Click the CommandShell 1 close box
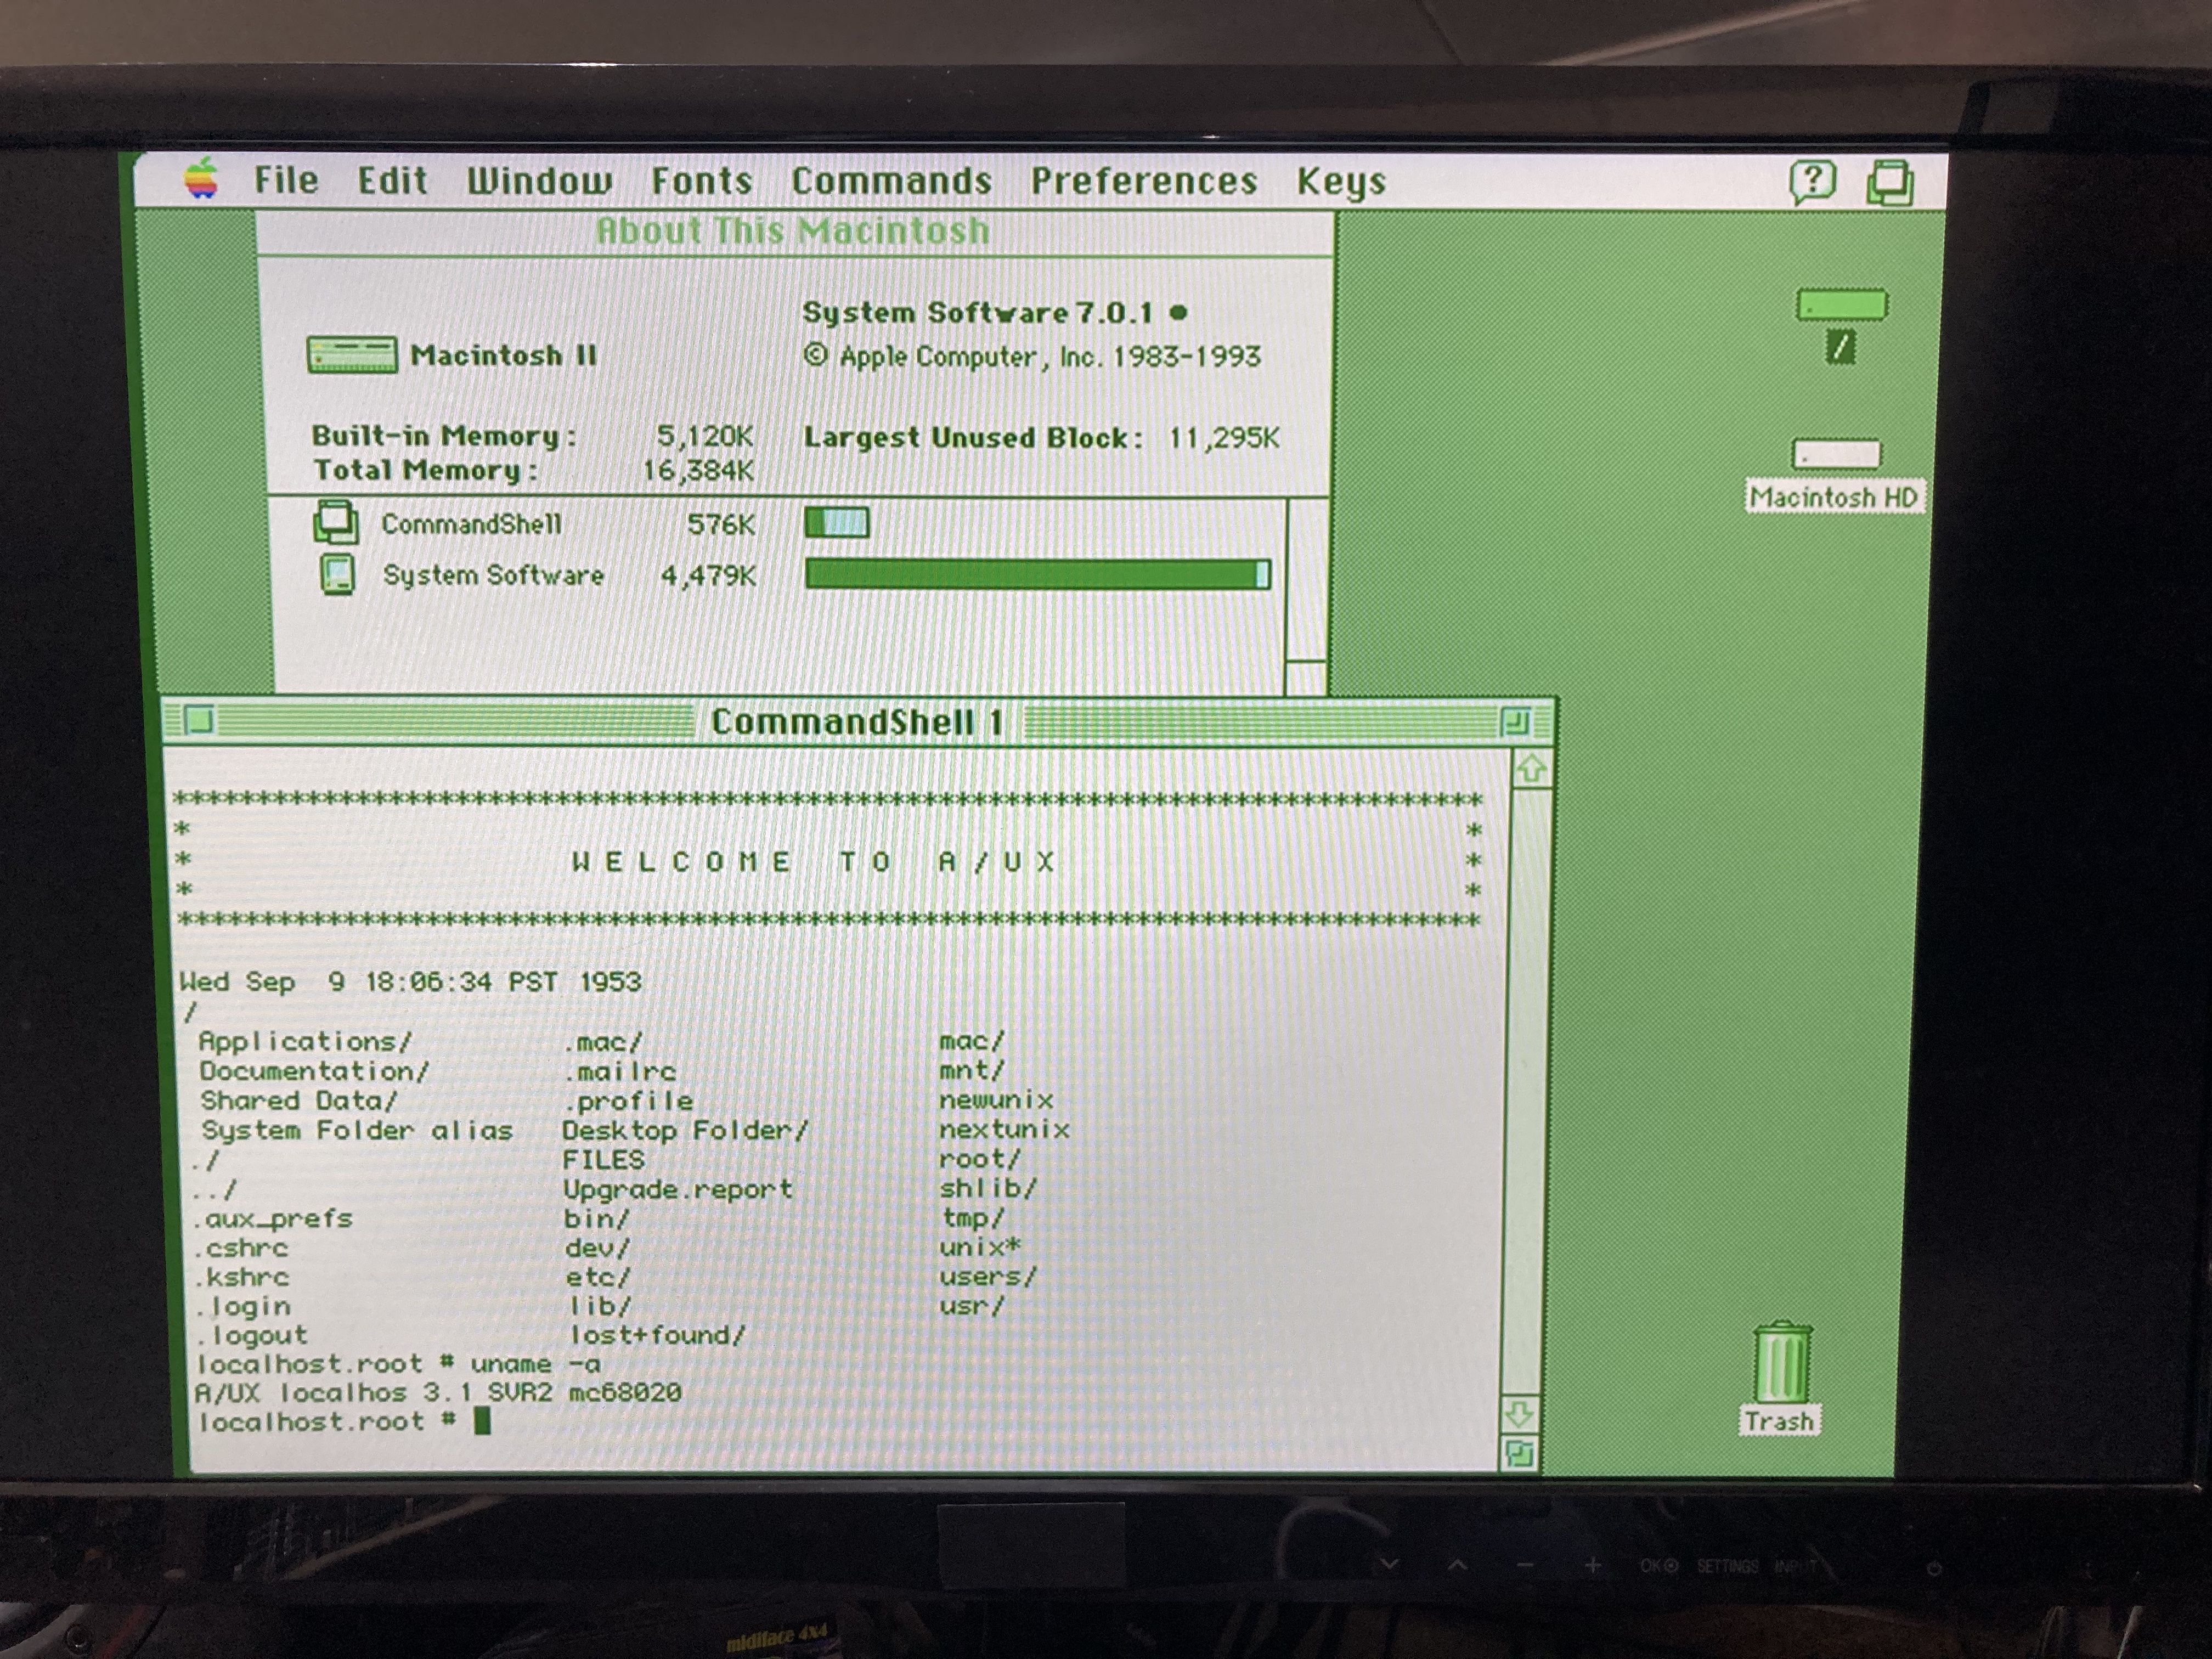This screenshot has height=1659, width=2212. [x=200, y=720]
